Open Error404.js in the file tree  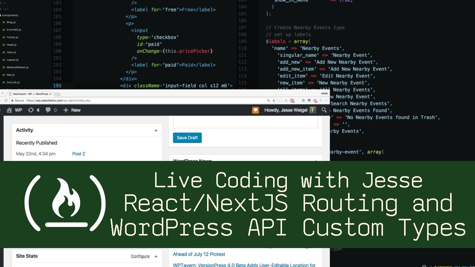[14, 30]
